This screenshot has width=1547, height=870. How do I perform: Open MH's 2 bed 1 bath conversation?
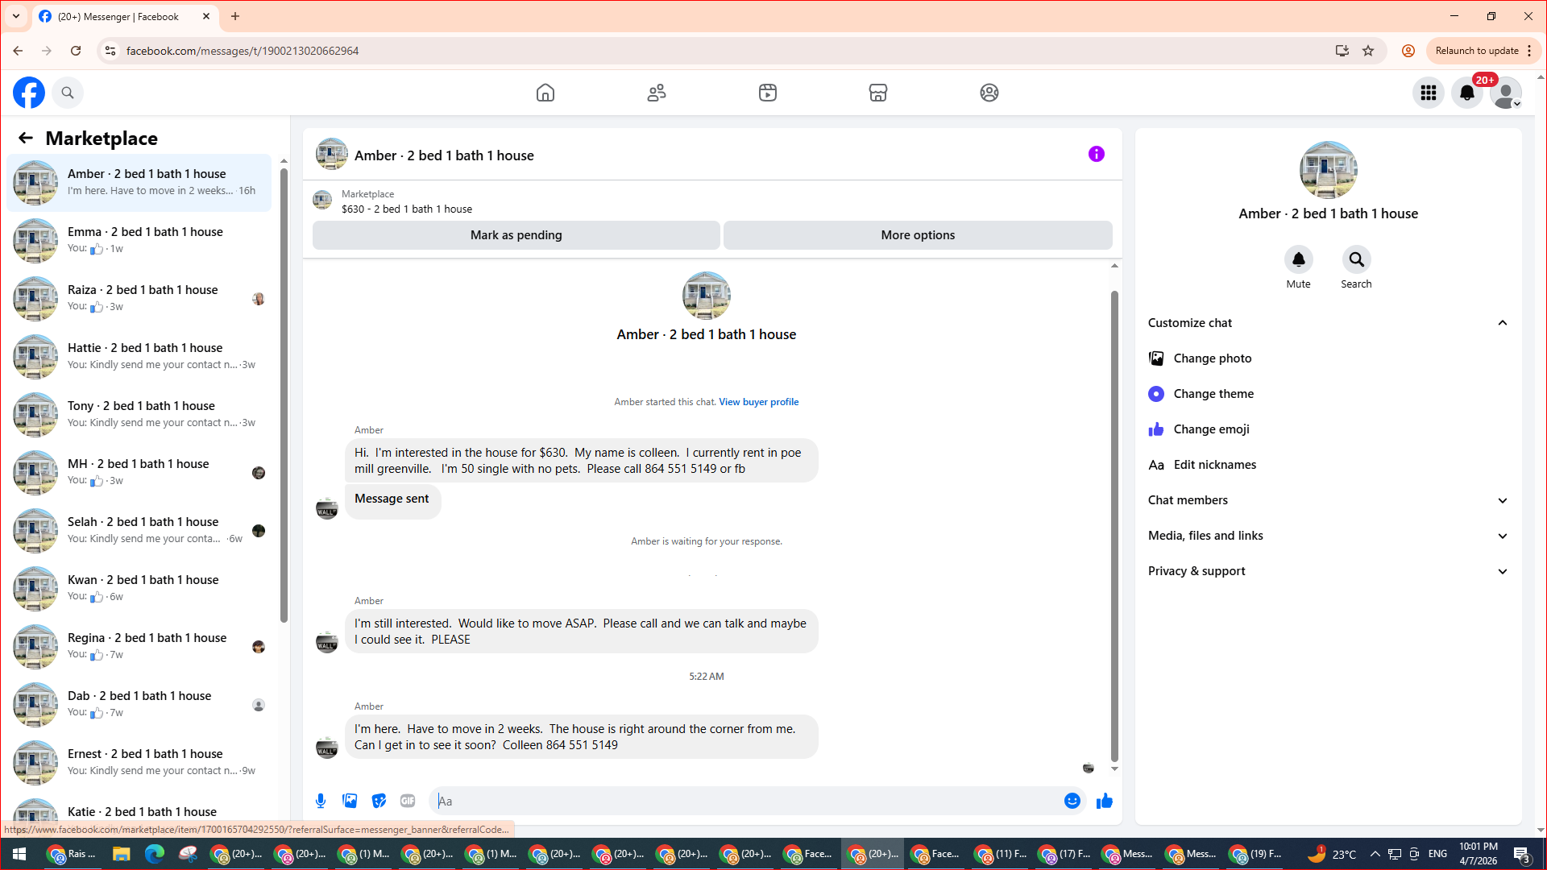pyautogui.click(x=139, y=473)
